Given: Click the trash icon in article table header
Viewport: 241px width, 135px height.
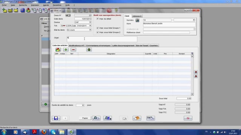Looking at the screenshot, I should point(192,54).
